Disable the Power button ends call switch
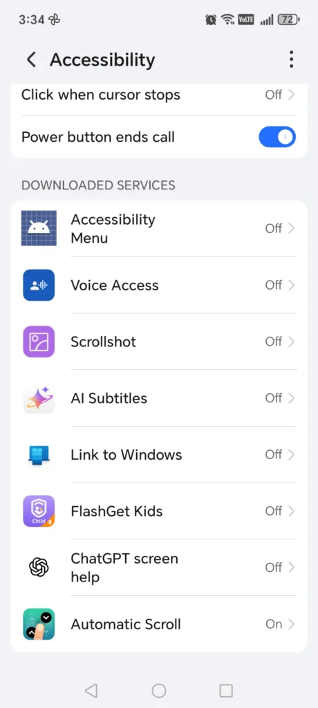 pos(277,137)
